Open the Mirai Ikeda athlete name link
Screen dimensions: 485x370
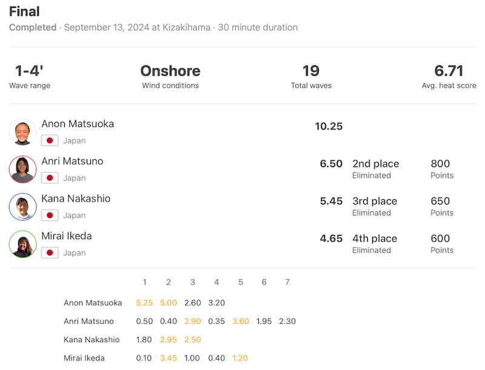tap(67, 236)
